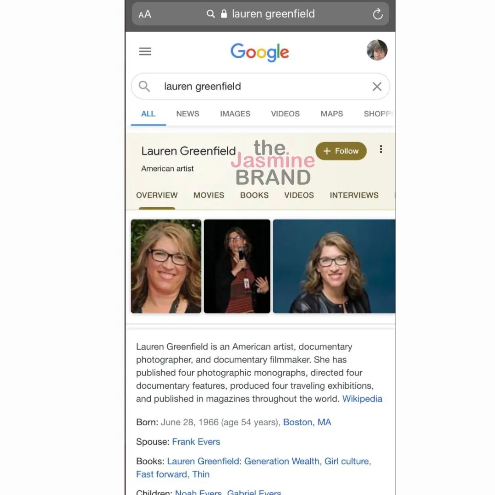Select the INTERVIEWS panel tab
The image size is (495, 495).
click(354, 195)
